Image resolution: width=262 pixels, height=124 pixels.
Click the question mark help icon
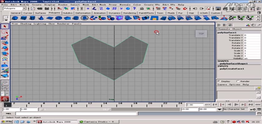coord(134,8)
